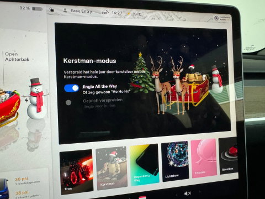Tap the 19°C temperature reading
Screen dimensions: 265x199
(137, 14)
